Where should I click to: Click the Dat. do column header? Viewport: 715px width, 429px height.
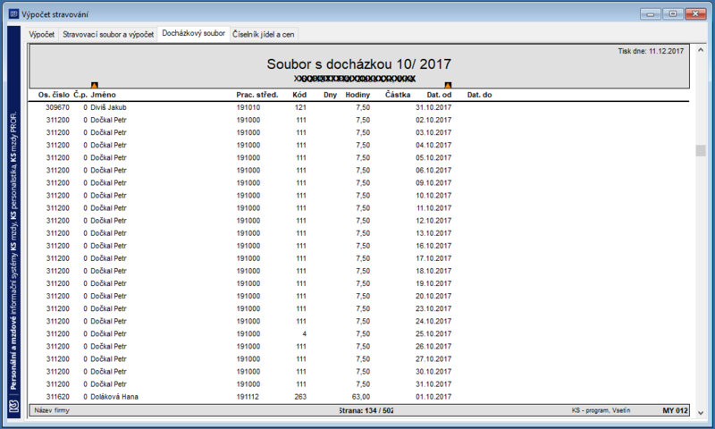point(479,95)
